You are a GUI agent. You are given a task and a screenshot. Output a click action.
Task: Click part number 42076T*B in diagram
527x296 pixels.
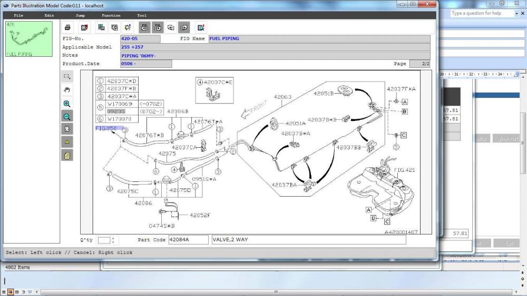pos(150,135)
